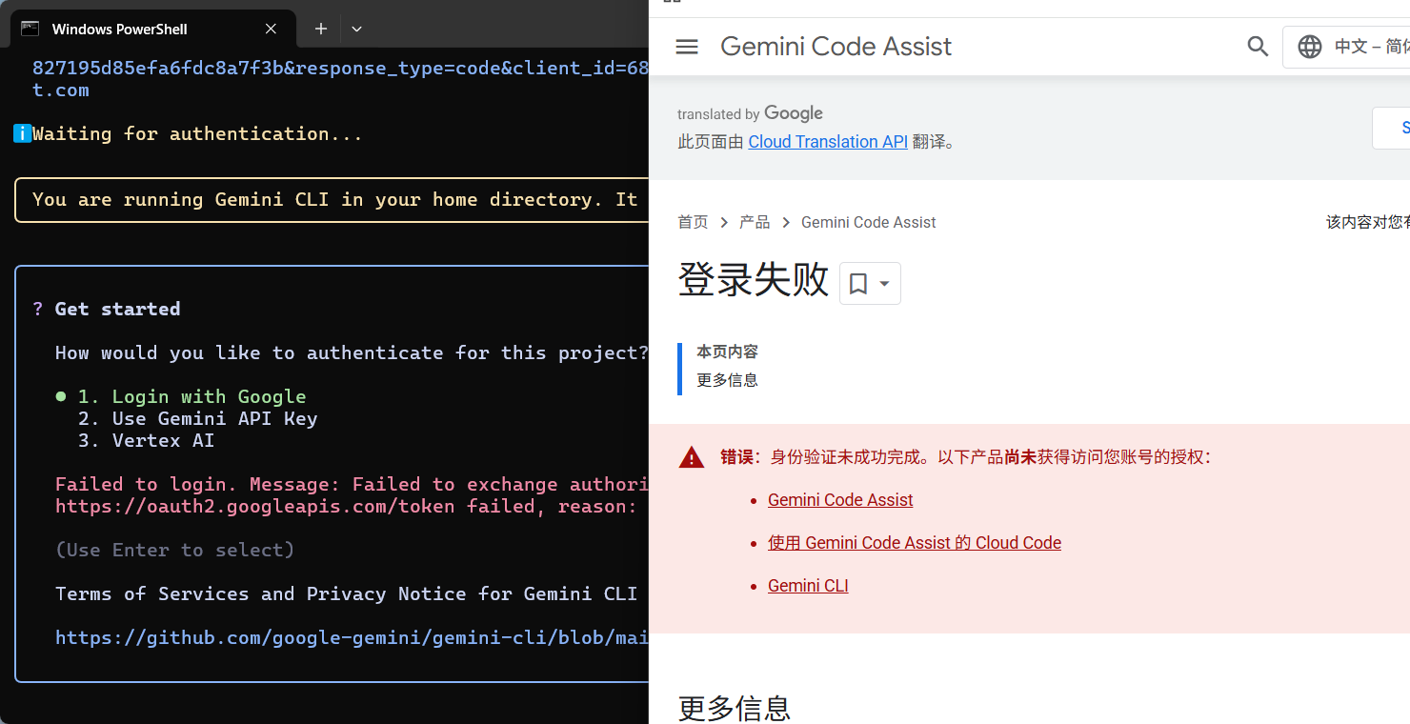Open 使用 Gemini Code Assist 的 Cloud Code link

(x=915, y=543)
